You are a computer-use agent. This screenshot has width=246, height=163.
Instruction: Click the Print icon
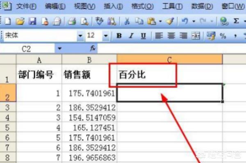coord(72,21)
